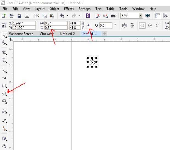Select the Crop tool
The height and width of the screenshot is (150, 170).
(4, 53)
